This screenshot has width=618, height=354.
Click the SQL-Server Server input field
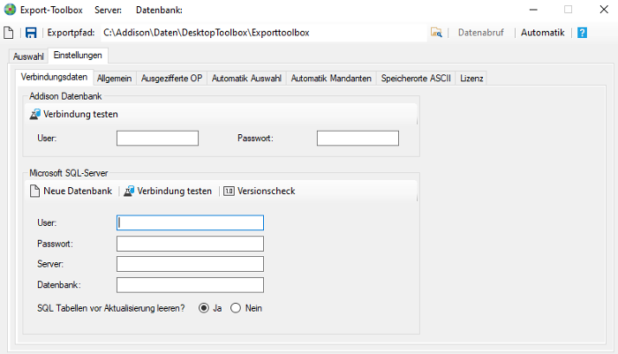click(190, 264)
